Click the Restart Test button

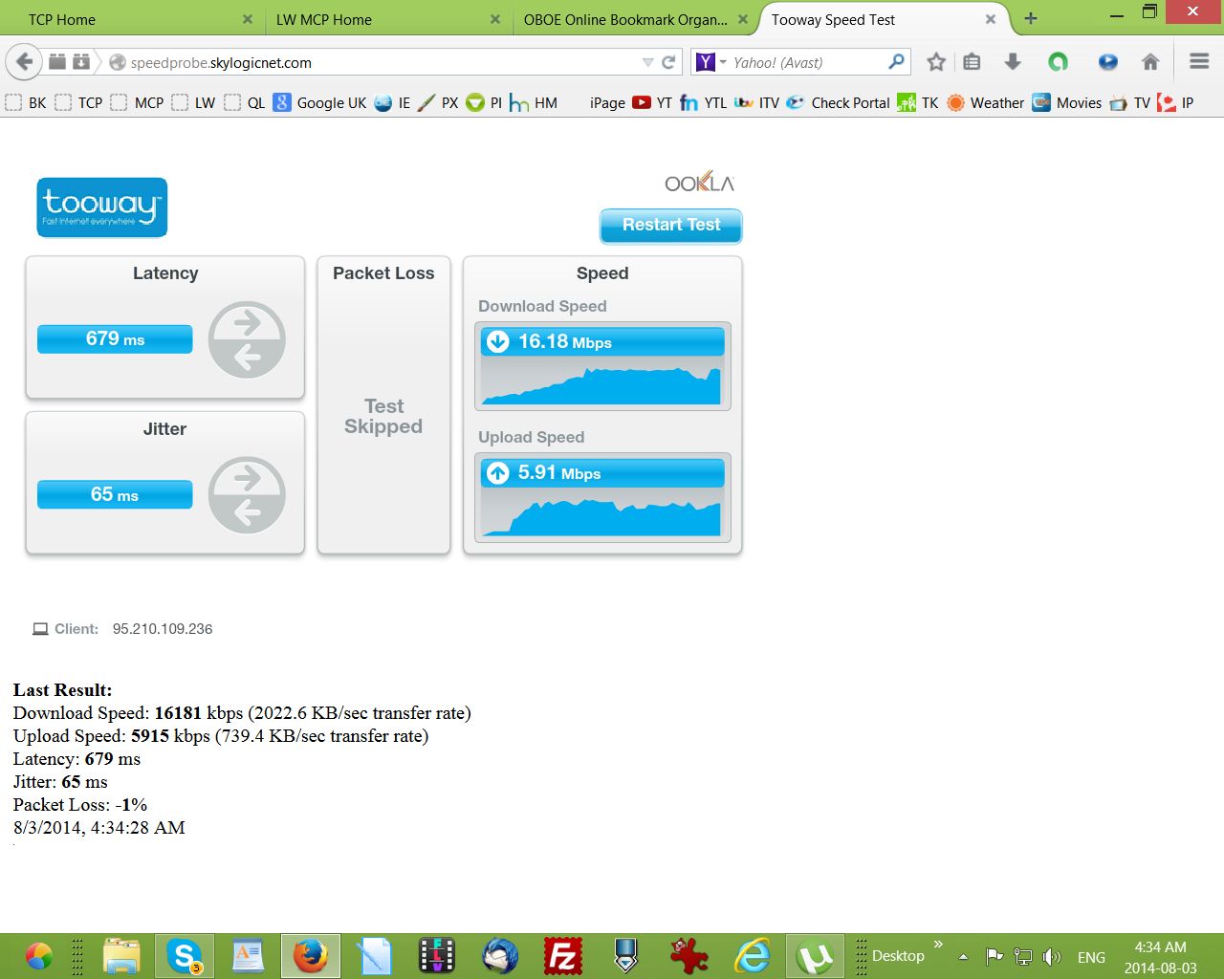click(671, 226)
